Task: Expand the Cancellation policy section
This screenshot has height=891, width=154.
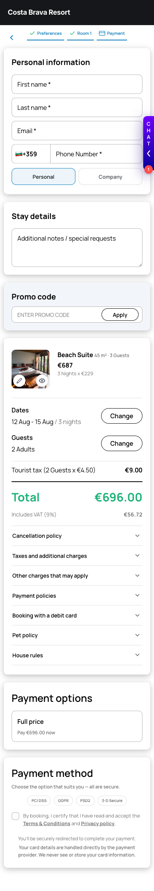Action: [x=77, y=536]
